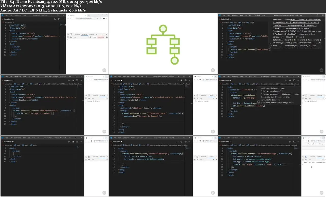Click the Run play icon in the fourth frame
Image resolution: width=326 pixels, height=197 pixels.
[x=69, y=80]
